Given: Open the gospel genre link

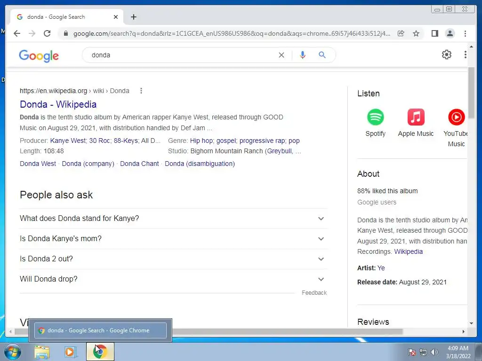Looking at the screenshot, I should tap(226, 141).
